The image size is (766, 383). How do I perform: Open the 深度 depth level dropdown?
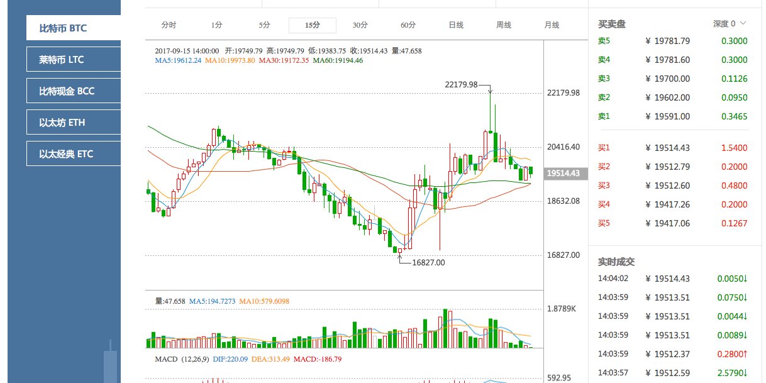click(x=728, y=23)
